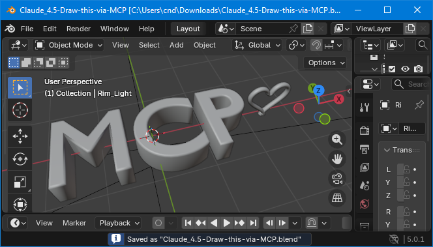Open the Object Mode dropdown
Image resolution: width=433 pixels, height=247 pixels.
click(x=68, y=45)
